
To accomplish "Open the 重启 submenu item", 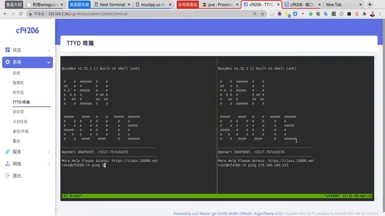I will (x=16, y=141).
